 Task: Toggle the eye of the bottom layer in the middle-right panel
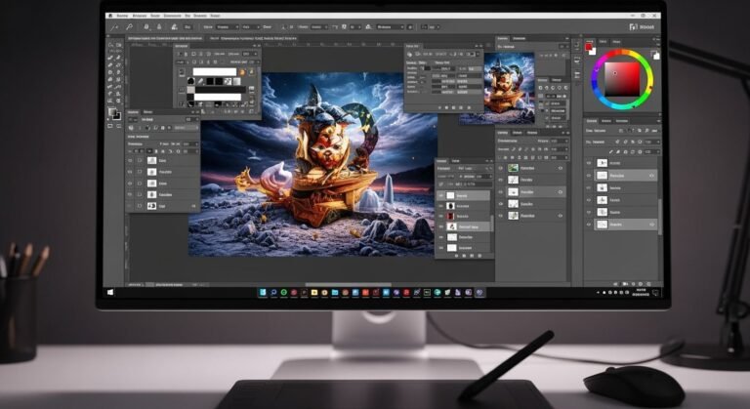pos(501,216)
